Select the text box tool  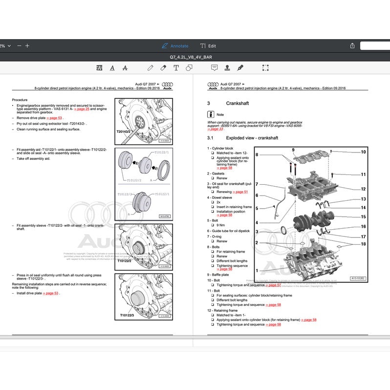[176, 68]
